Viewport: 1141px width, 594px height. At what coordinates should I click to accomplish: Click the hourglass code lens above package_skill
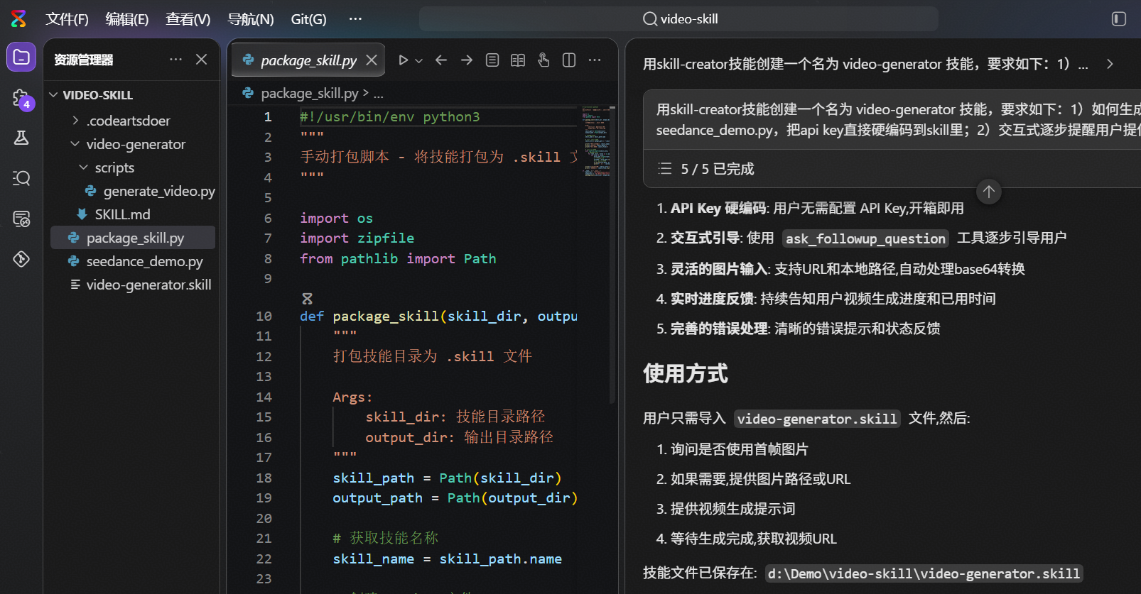tap(307, 299)
